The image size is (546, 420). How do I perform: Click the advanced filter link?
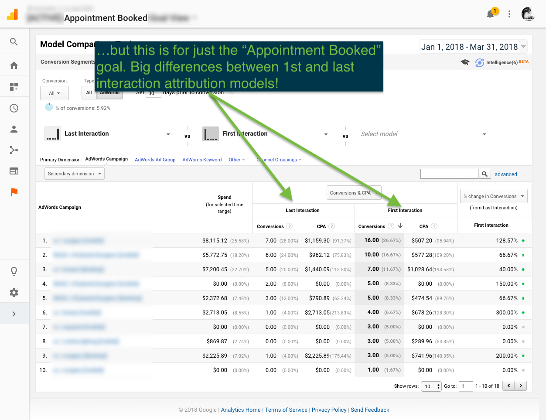pyautogui.click(x=506, y=174)
